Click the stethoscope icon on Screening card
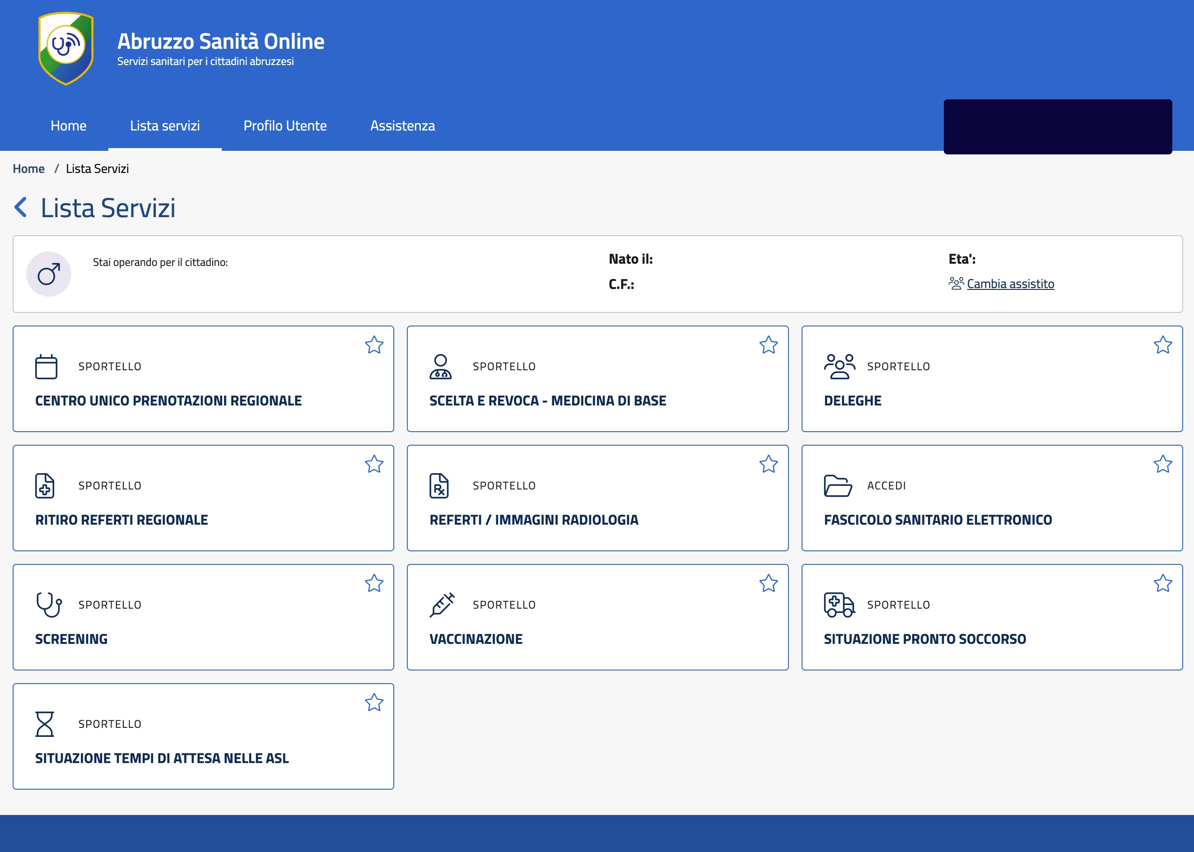1194x852 pixels. [49, 605]
